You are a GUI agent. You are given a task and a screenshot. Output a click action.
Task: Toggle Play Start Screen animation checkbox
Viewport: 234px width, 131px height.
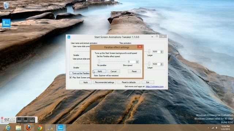[71, 78]
